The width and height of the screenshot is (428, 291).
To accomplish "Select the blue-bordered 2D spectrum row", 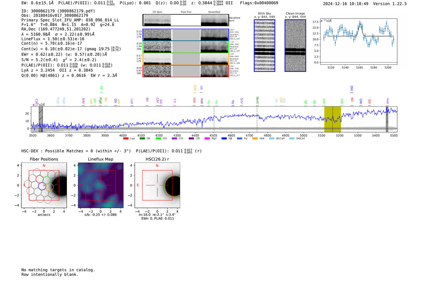I will point(186,35).
